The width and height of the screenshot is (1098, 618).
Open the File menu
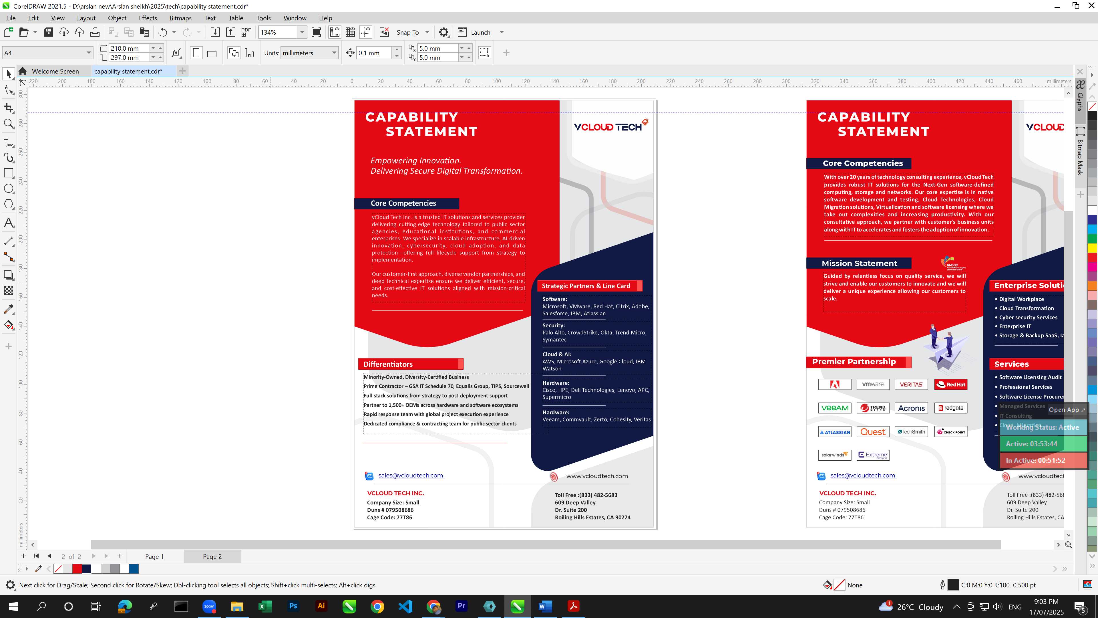pos(11,18)
